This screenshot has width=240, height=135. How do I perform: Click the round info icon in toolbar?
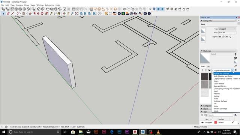[149, 13]
